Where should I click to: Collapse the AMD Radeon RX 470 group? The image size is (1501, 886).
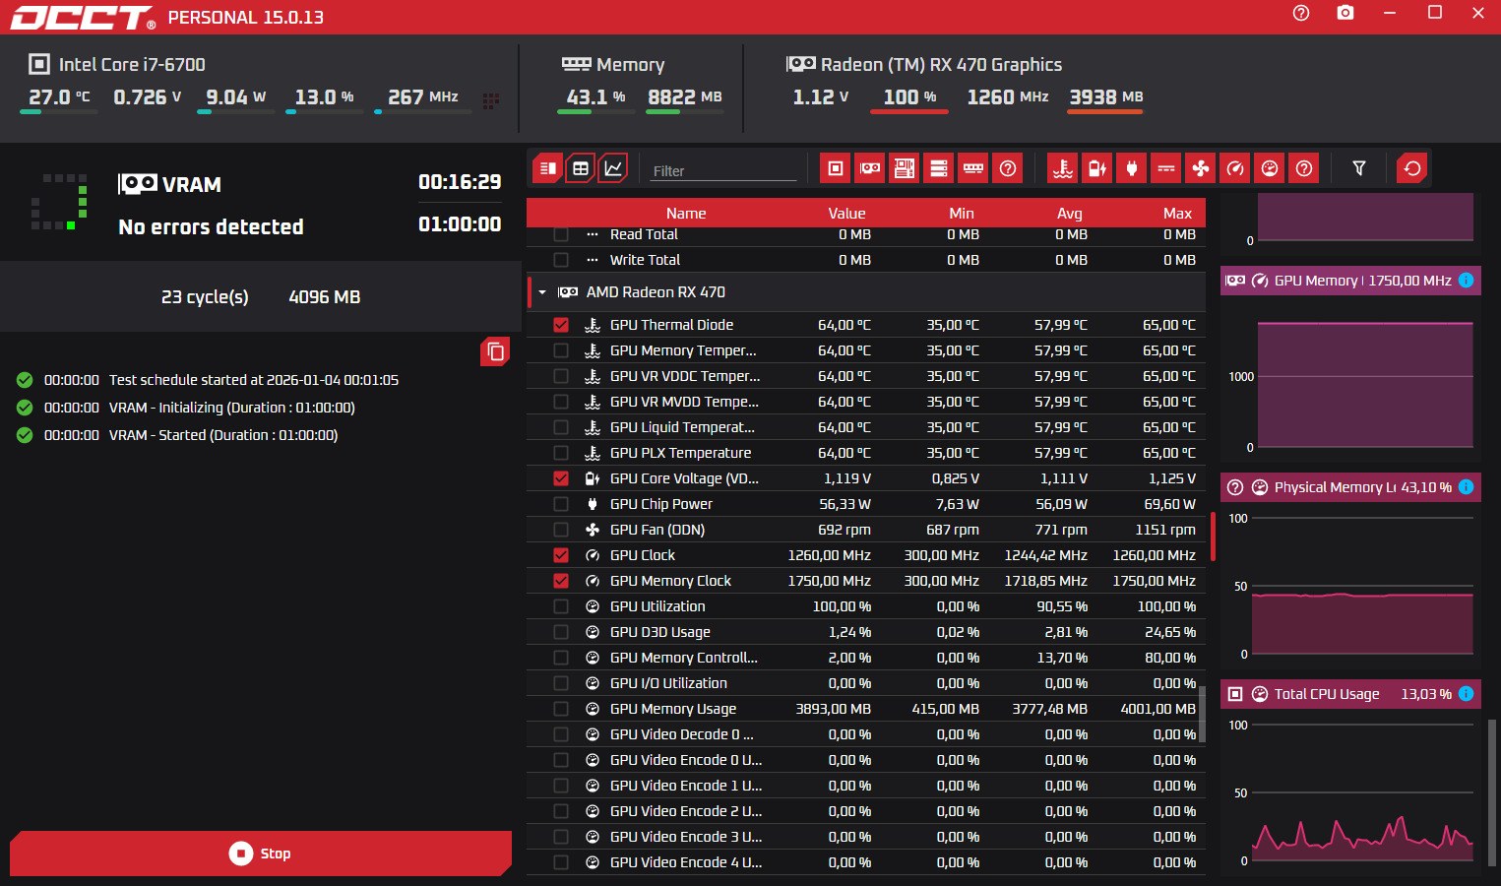click(x=542, y=292)
